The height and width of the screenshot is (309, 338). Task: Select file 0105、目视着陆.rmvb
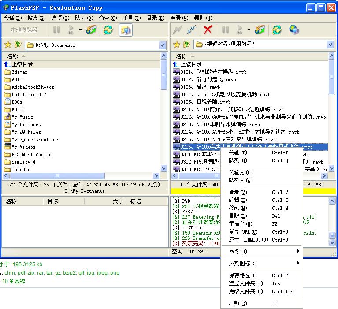[202, 102]
